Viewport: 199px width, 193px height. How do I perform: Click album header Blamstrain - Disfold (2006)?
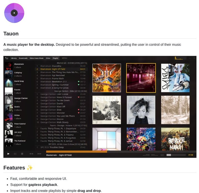coord(72,63)
